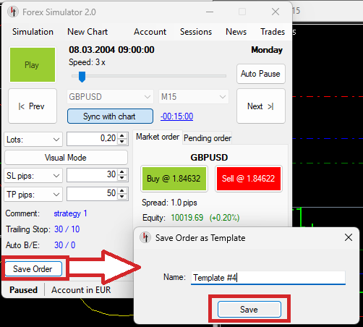The height and width of the screenshot is (327, 363).
Task: Click the date 08.03.2004 09:00:00 text
Action: click(x=111, y=50)
